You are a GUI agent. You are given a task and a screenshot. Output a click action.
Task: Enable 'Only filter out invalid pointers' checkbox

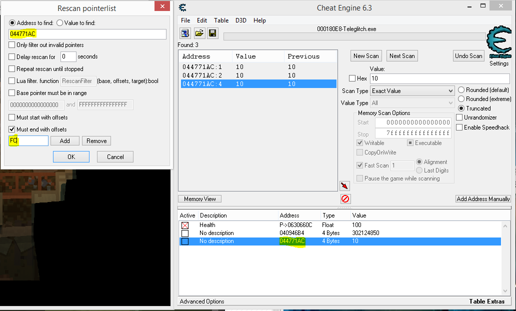coord(12,45)
